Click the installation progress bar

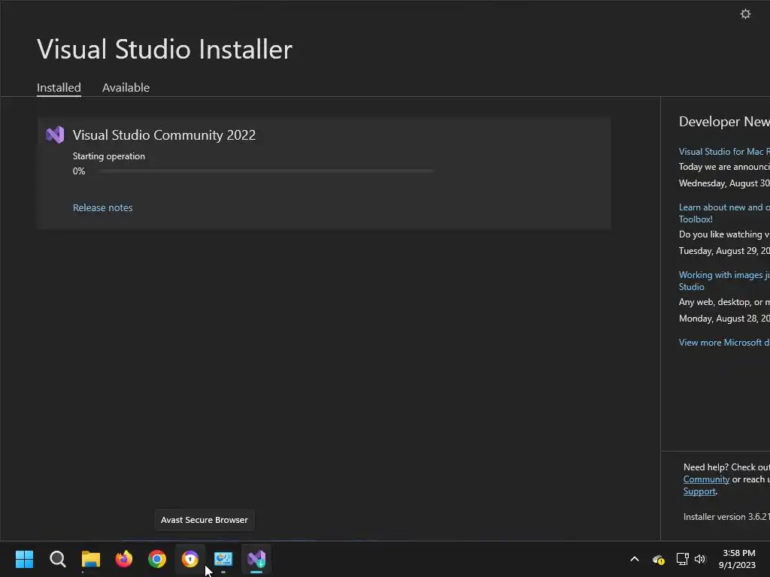click(266, 171)
